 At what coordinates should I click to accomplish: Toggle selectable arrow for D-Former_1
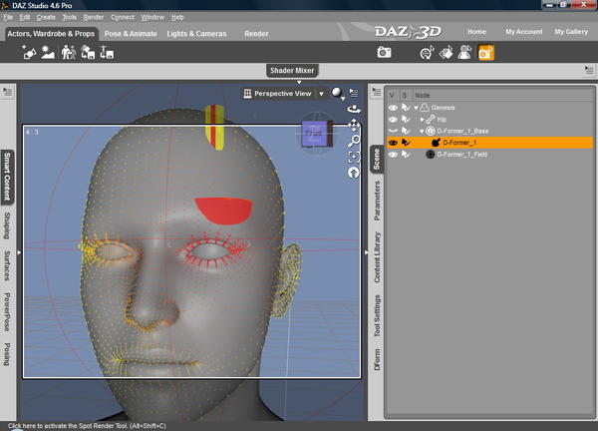pos(406,143)
